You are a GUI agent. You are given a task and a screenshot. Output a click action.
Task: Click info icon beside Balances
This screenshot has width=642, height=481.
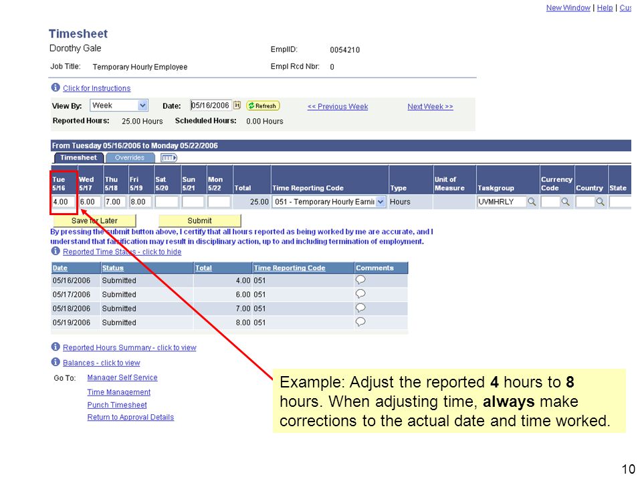click(x=56, y=362)
